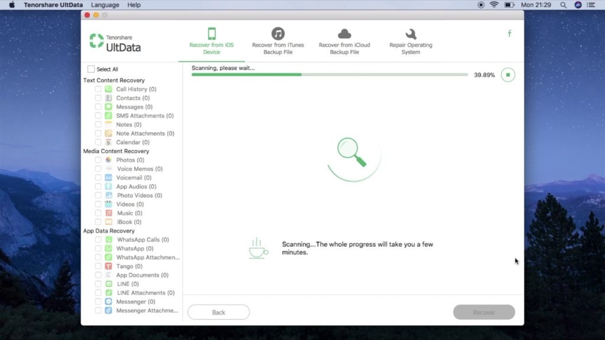The height and width of the screenshot is (340, 605).
Task: Click the Photos colorful icon
Action: point(109,160)
